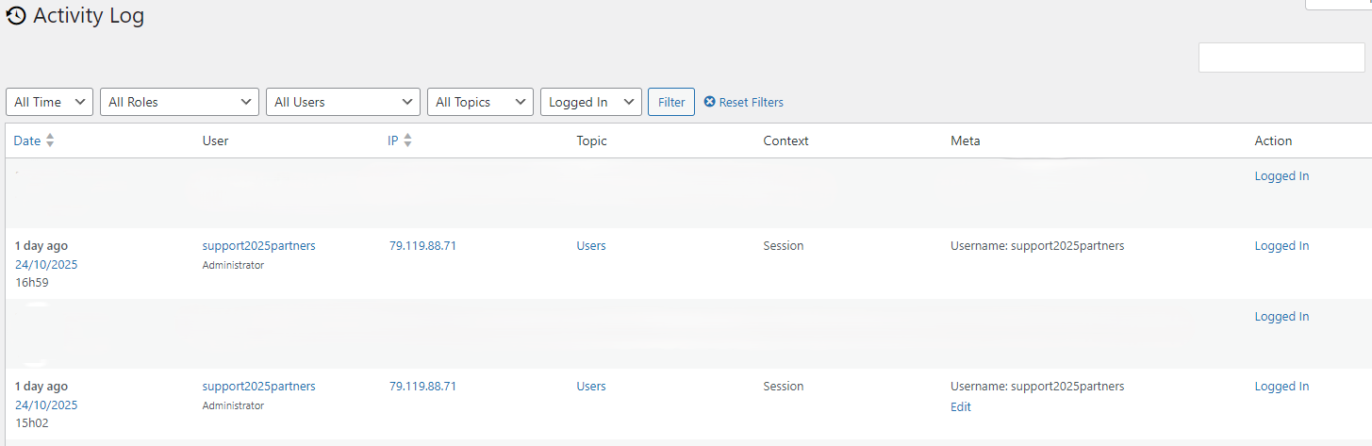Open the Logged In action filter dropdown
The height and width of the screenshot is (446, 1372).
(590, 102)
